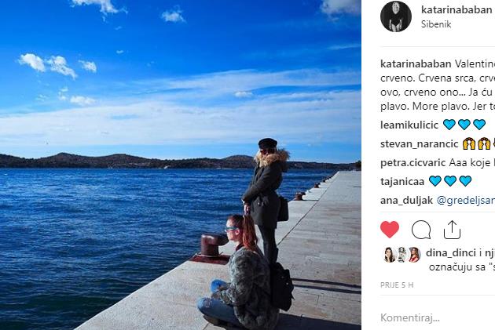Open petra.cicvaric commenter profile

412,163
